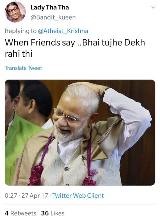This screenshot has width=160, height=221.
Task: Open the @Bandit_kueen handle
Action: point(53,18)
